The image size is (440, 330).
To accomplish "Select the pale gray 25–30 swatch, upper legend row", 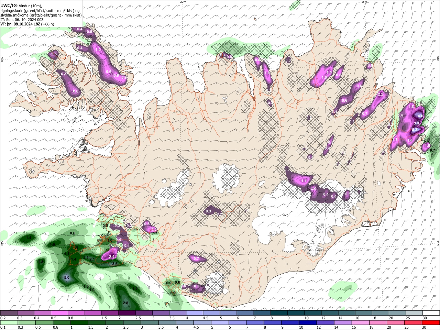I will tap(414, 313).
